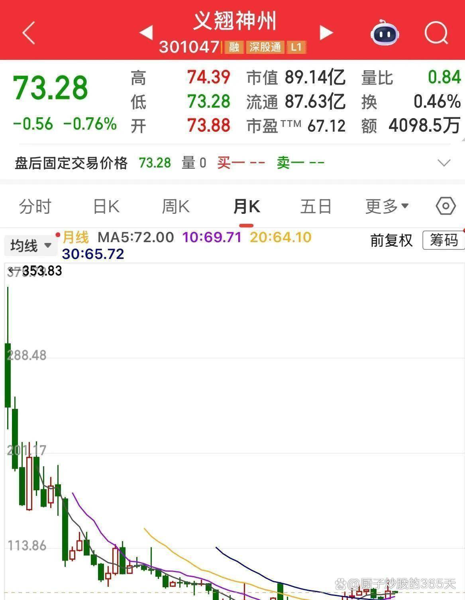The image size is (465, 600).
Task: Tap the change amount -0.56
Action: (33, 124)
